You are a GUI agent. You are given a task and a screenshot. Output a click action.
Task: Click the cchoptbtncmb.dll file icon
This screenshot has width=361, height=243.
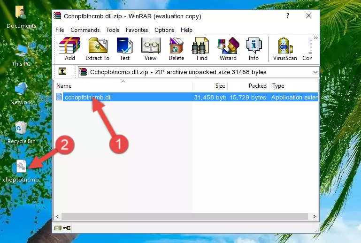pos(59,97)
